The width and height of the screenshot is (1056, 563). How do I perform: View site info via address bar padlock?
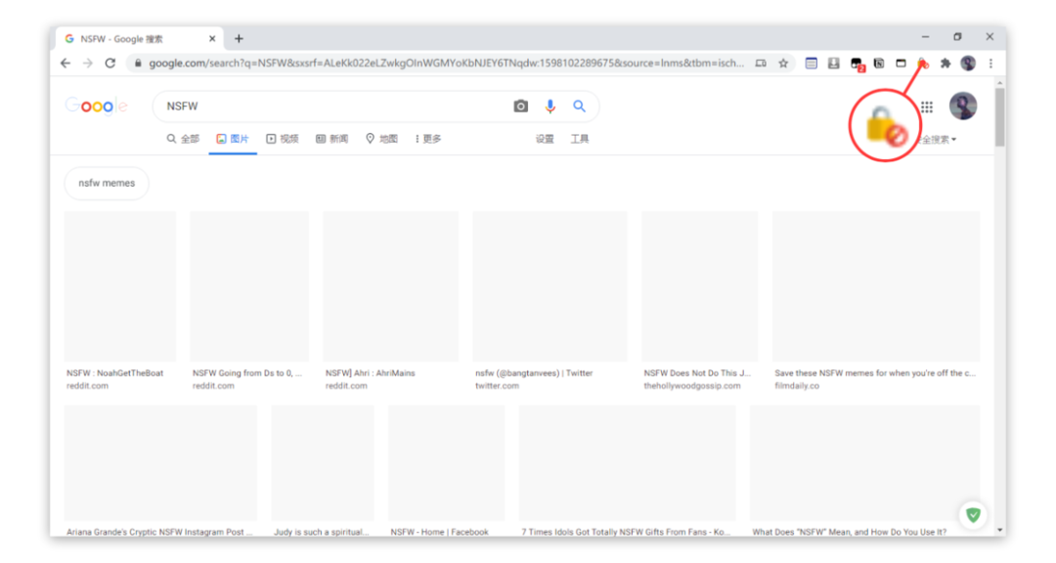[138, 64]
